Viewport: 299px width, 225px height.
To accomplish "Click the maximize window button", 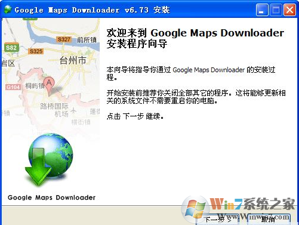I will [x=276, y=10].
